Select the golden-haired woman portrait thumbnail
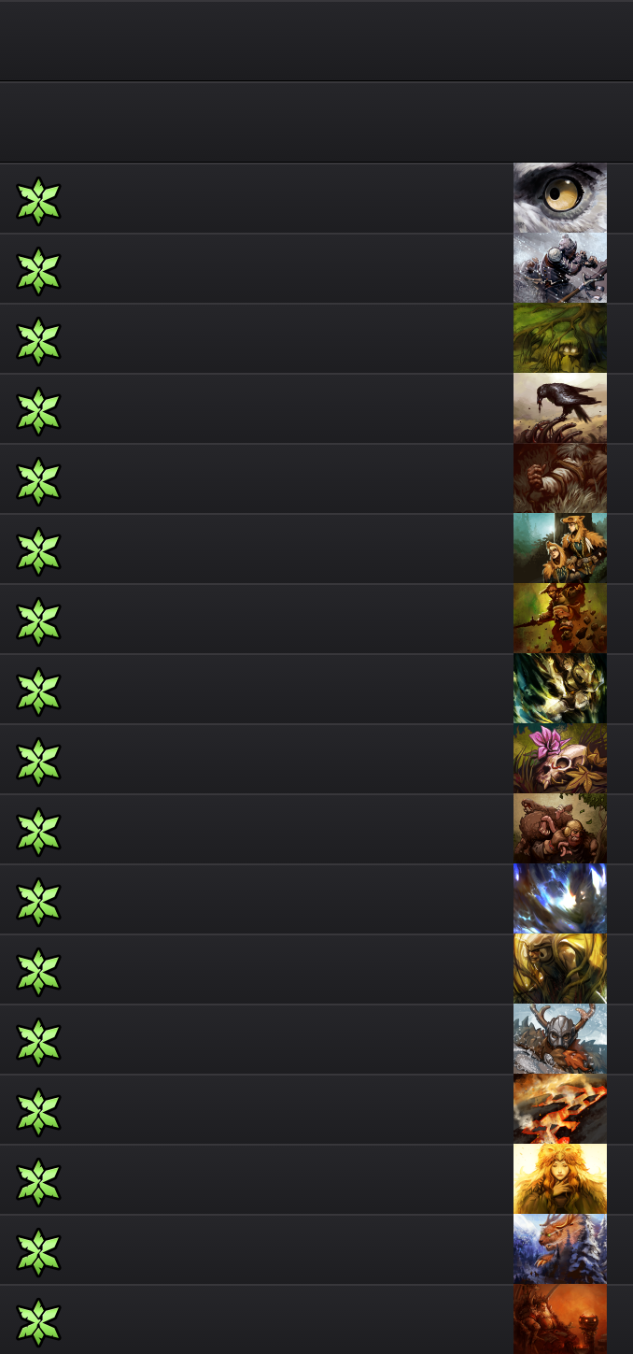This screenshot has width=633, height=1354. tap(560, 1179)
